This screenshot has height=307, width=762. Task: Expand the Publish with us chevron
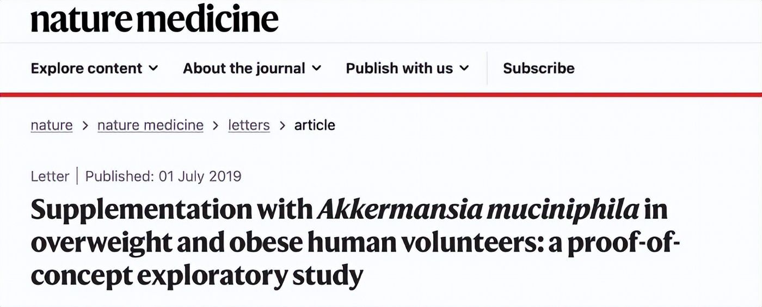(464, 68)
